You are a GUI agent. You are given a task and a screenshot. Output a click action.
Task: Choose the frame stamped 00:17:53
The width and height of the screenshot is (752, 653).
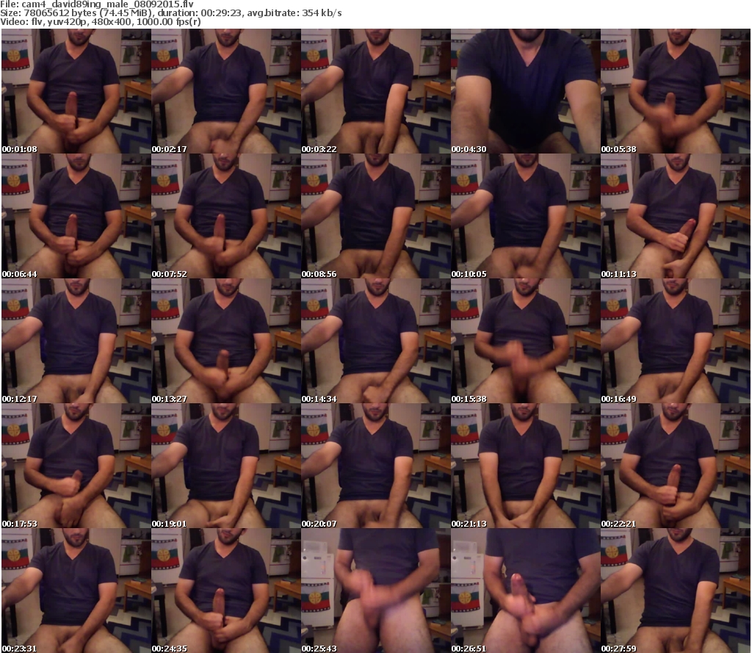point(76,466)
